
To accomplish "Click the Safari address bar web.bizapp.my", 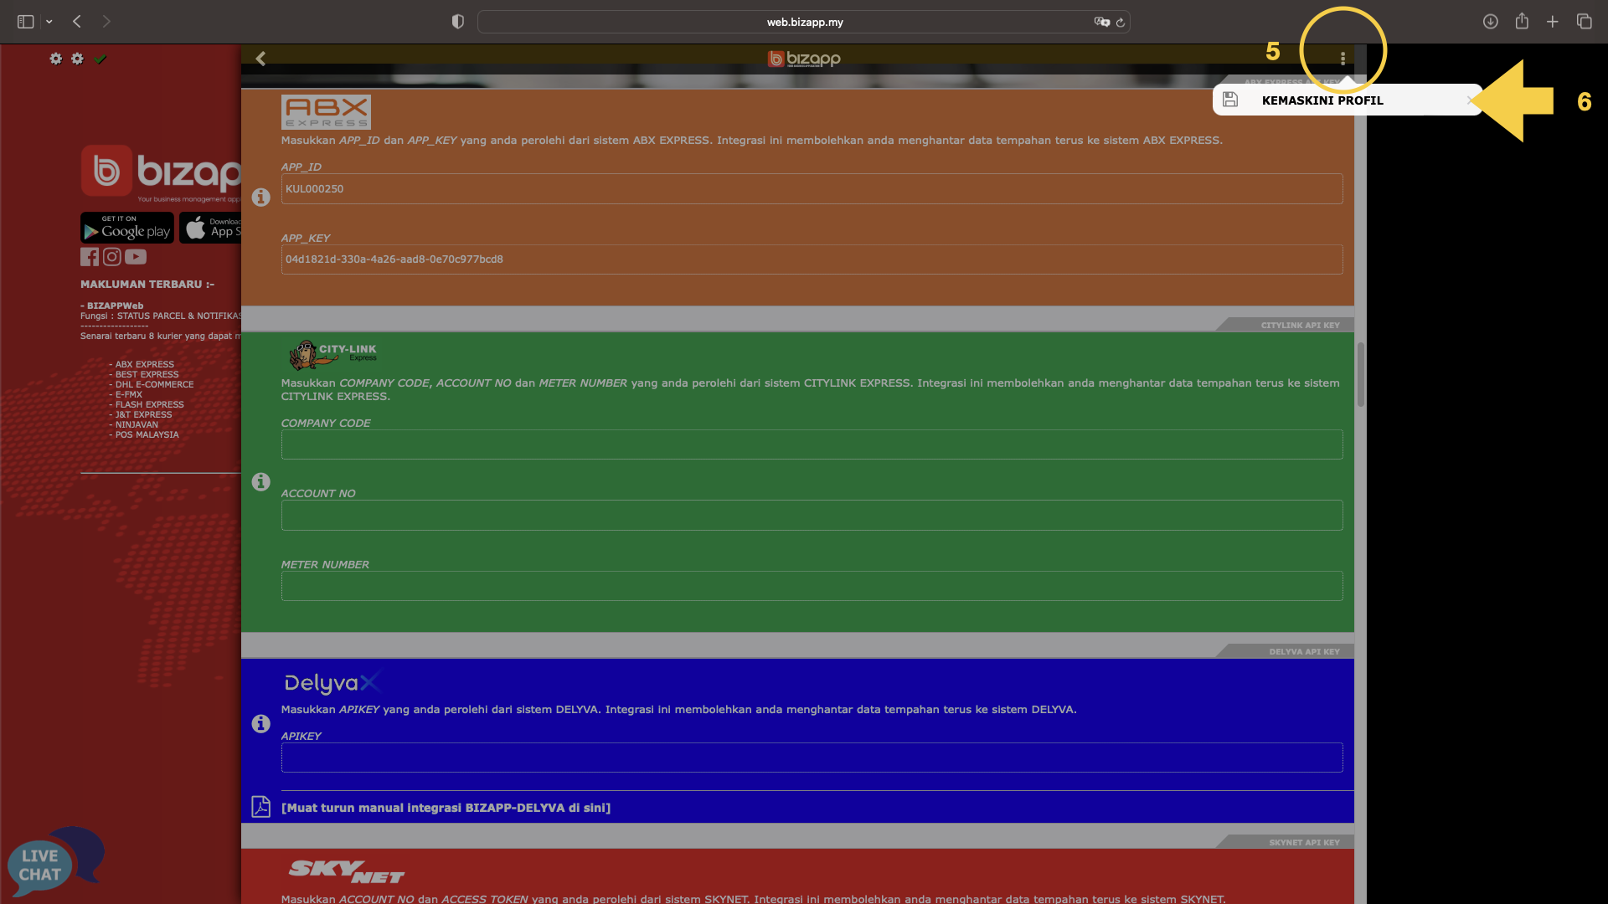I will 804,22.
